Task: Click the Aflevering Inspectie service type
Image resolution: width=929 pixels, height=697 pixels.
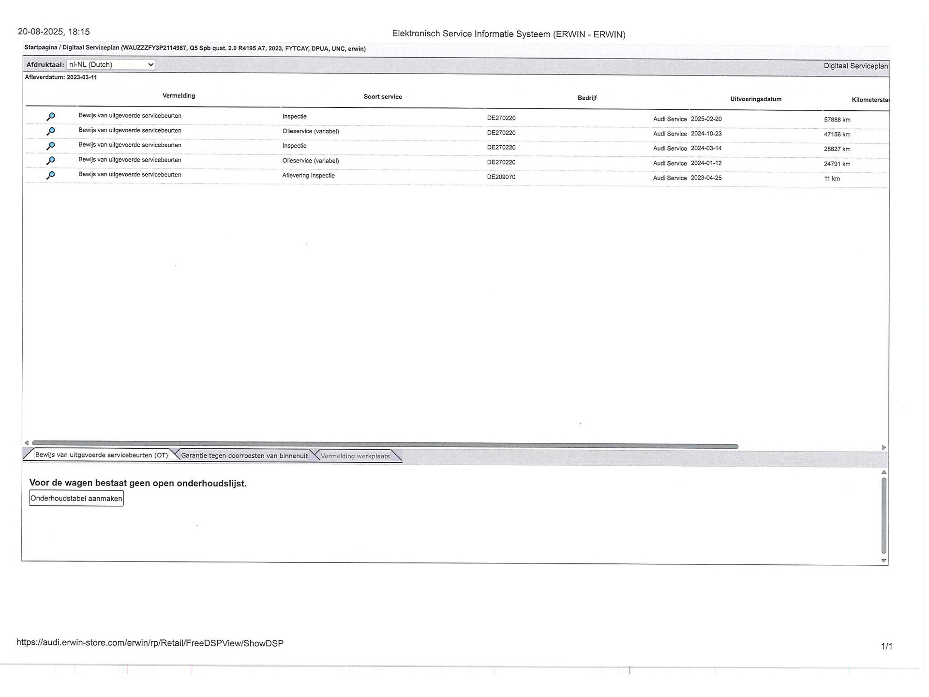Action: click(x=309, y=176)
